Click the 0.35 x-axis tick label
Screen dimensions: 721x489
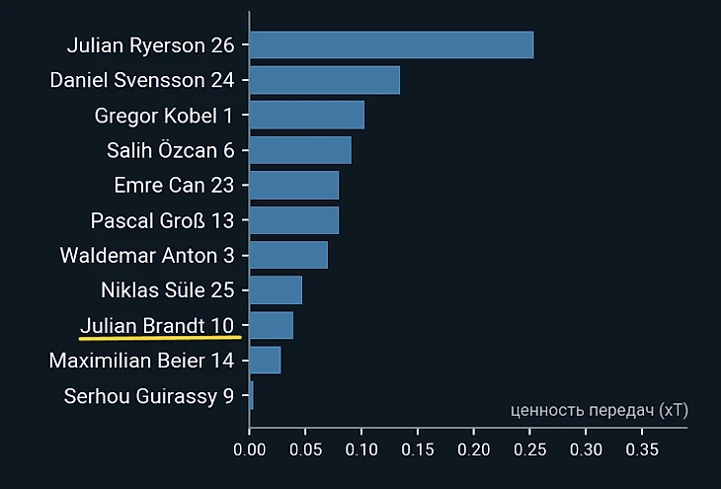642,449
